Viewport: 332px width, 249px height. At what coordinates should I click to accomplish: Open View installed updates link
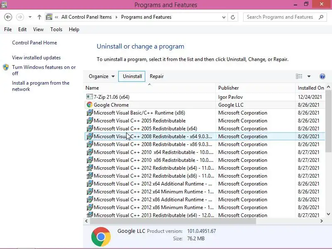click(36, 58)
